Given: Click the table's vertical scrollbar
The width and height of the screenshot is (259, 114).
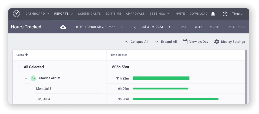Looking at the screenshot, I should (x=246, y=76).
